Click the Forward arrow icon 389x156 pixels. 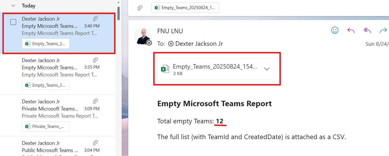click(x=383, y=30)
